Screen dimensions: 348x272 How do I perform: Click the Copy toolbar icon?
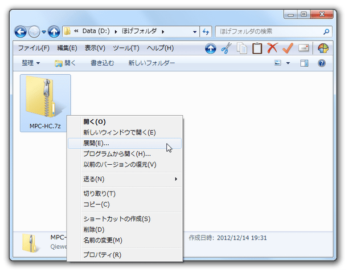(241, 48)
